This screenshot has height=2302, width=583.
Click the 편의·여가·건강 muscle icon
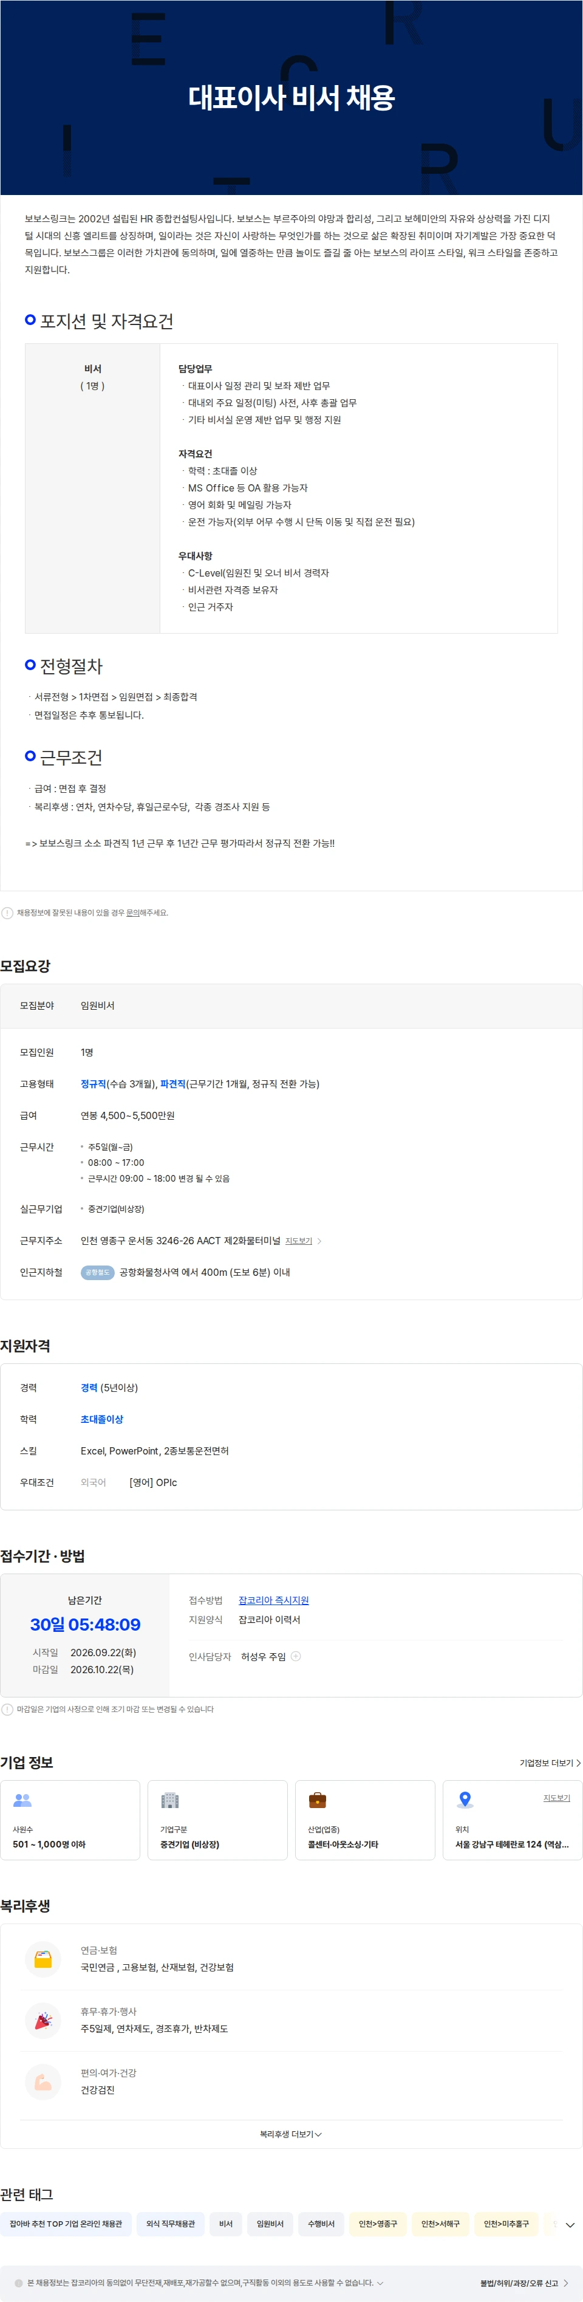43,2082
